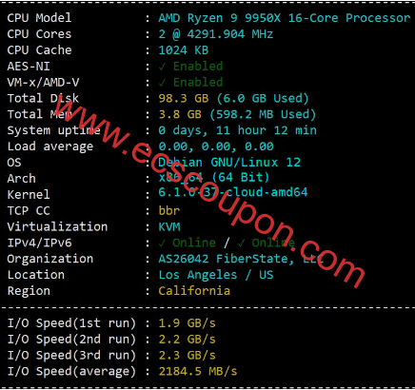Click the location text Los Angeles / US

tap(216, 275)
